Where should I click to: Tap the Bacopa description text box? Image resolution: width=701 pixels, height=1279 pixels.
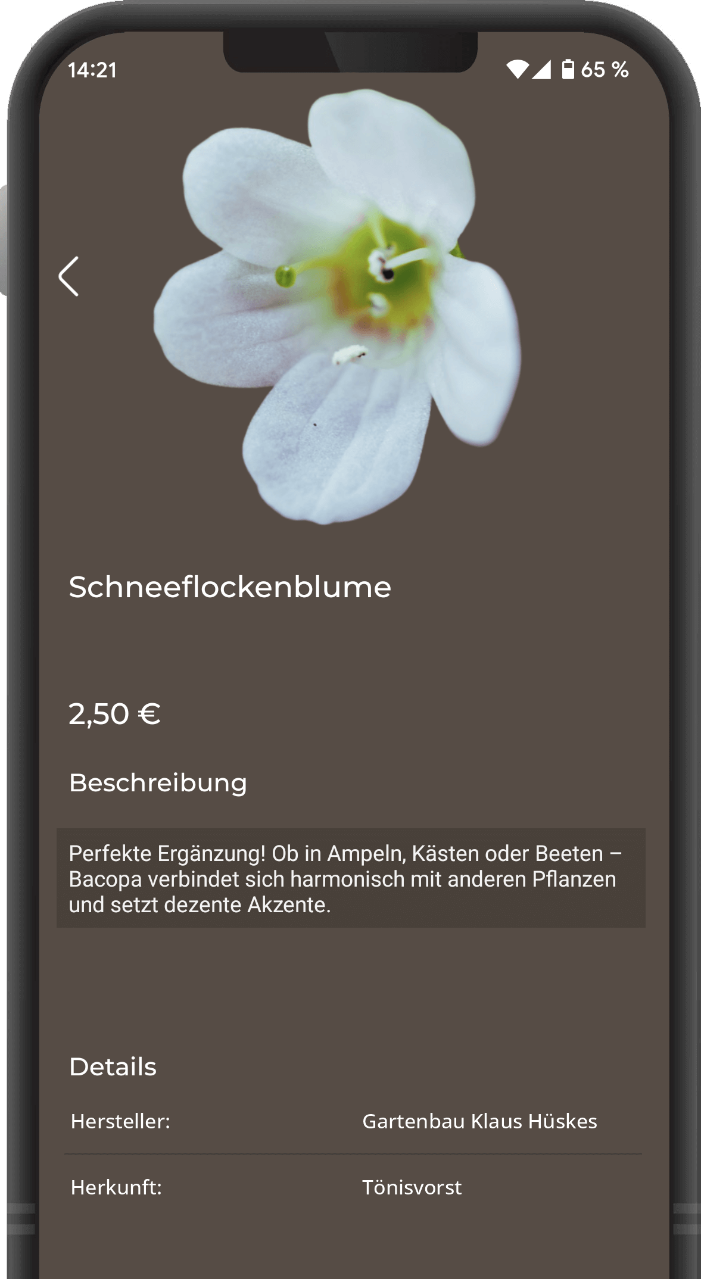pos(351,878)
